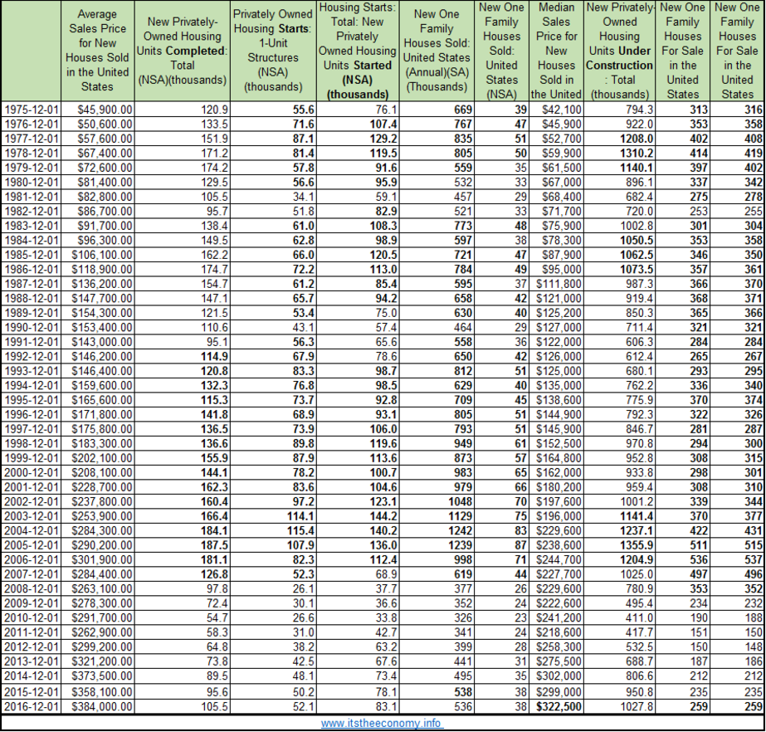Select the $290,200.00 average price cell
766x732 pixels.
click(x=98, y=544)
